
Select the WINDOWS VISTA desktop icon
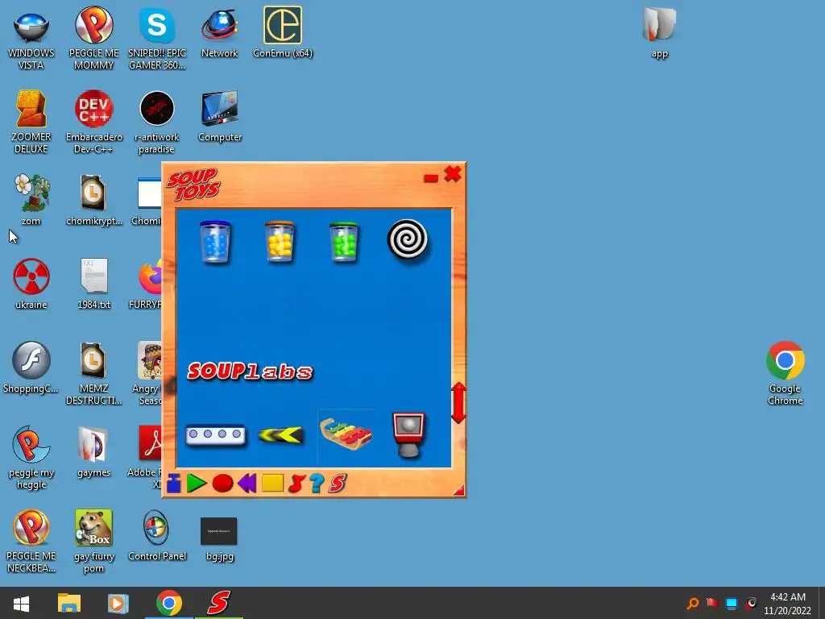pyautogui.click(x=31, y=39)
